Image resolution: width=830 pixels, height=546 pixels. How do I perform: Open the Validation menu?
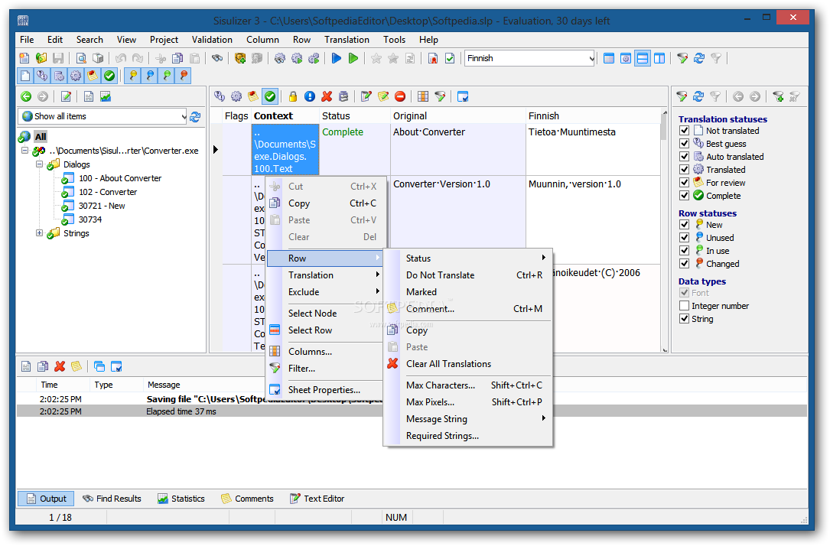212,40
